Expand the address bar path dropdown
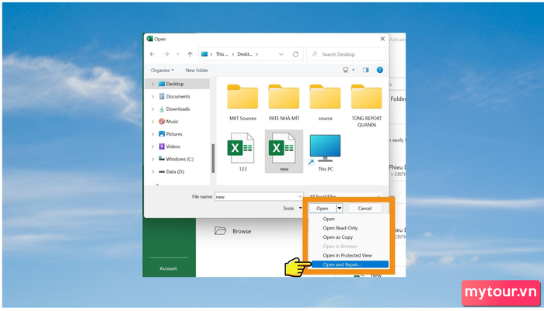This screenshot has height=311, width=544. click(281, 54)
